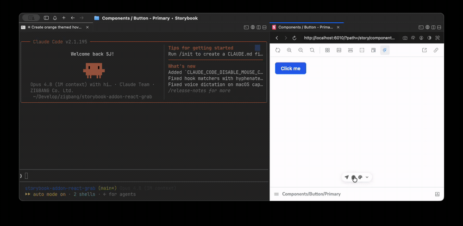Open the viewport size icon in Storybook toolbar
Screen dimensions: 463x226
(373, 50)
